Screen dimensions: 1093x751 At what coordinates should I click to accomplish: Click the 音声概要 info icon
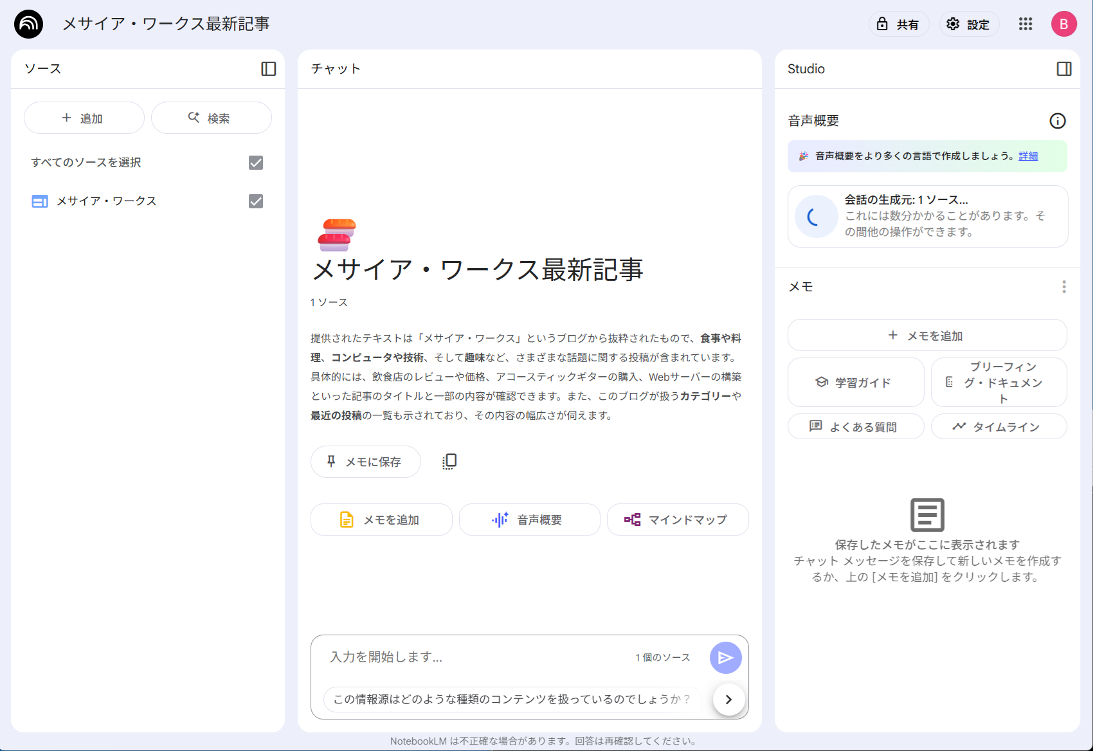[x=1058, y=121]
